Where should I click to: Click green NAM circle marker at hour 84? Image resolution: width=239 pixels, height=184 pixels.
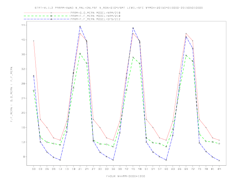coord(219,143)
